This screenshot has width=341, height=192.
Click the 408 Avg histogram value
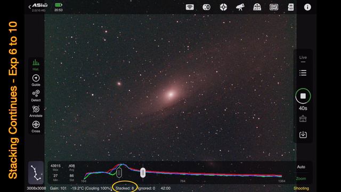tap(71, 166)
